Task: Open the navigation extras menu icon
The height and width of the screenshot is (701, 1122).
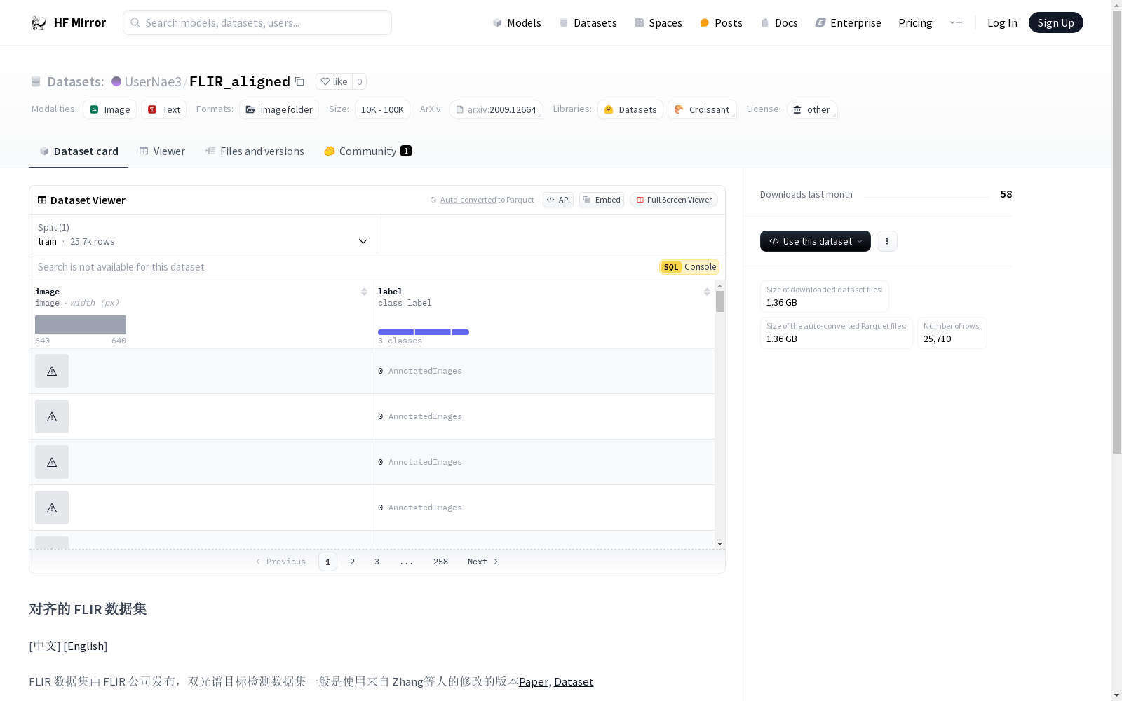Action: (x=956, y=23)
